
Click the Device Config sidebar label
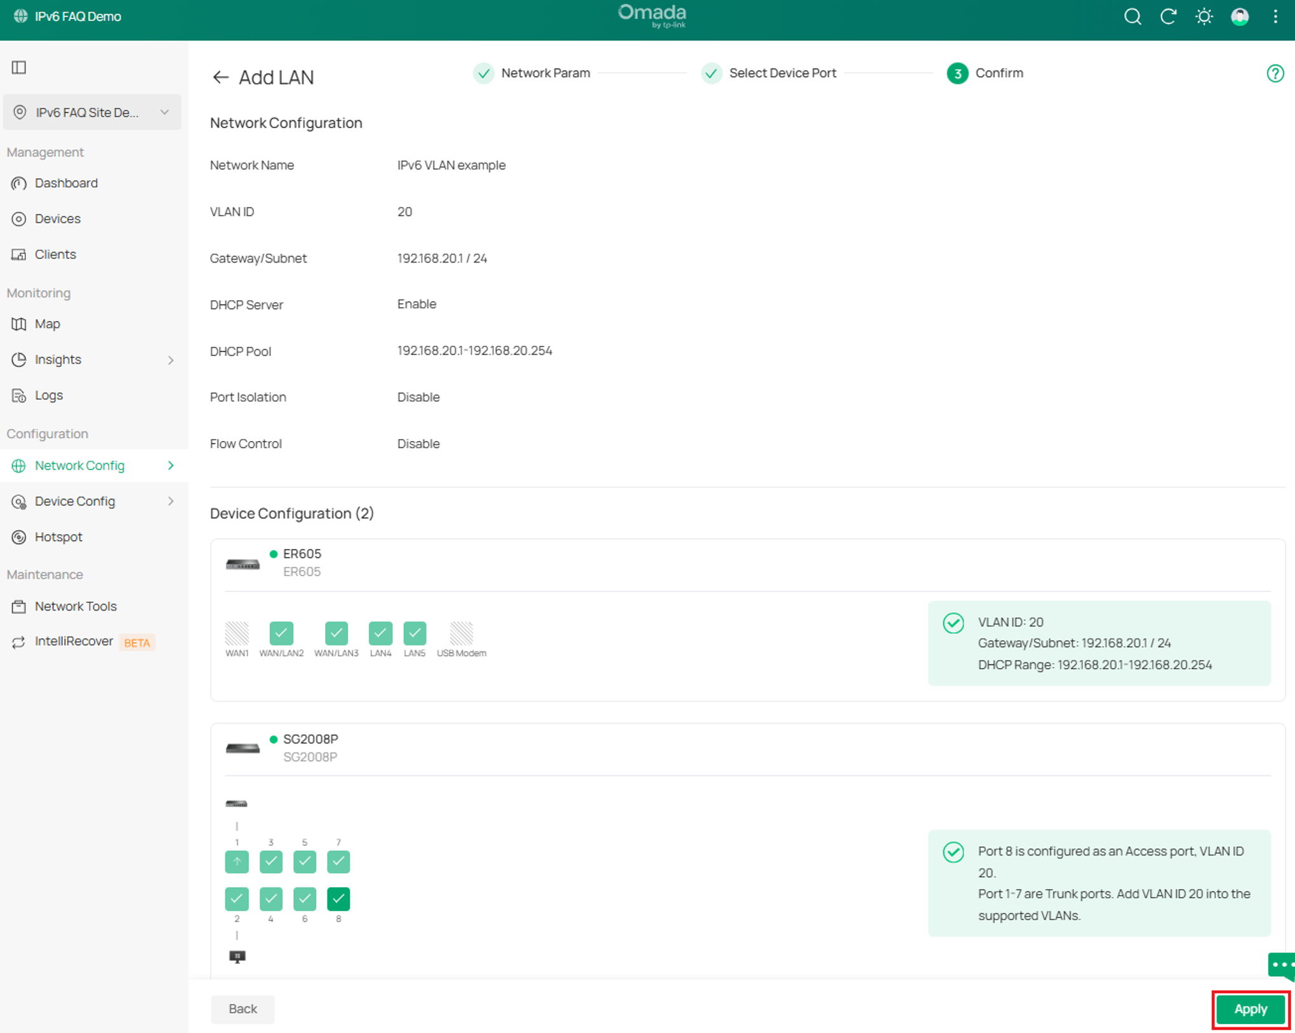(x=75, y=501)
